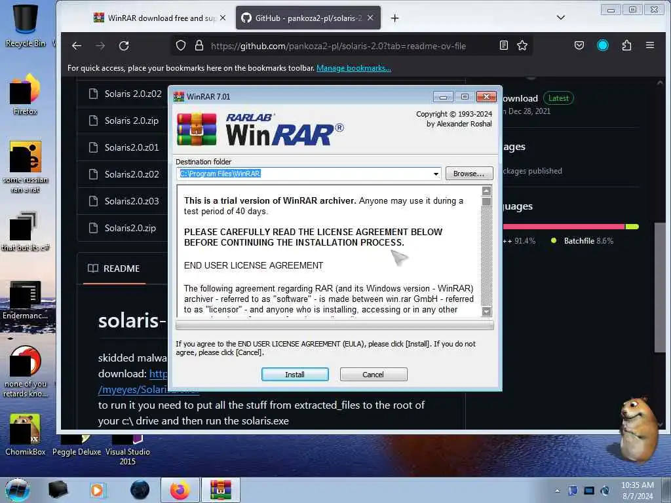Open ChomikBox desktop icon
This screenshot has width=671, height=503.
tap(26, 434)
